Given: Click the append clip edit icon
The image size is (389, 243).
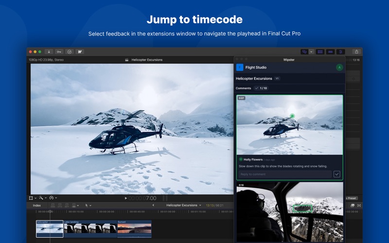Looking at the screenshot, I should click(67, 205).
